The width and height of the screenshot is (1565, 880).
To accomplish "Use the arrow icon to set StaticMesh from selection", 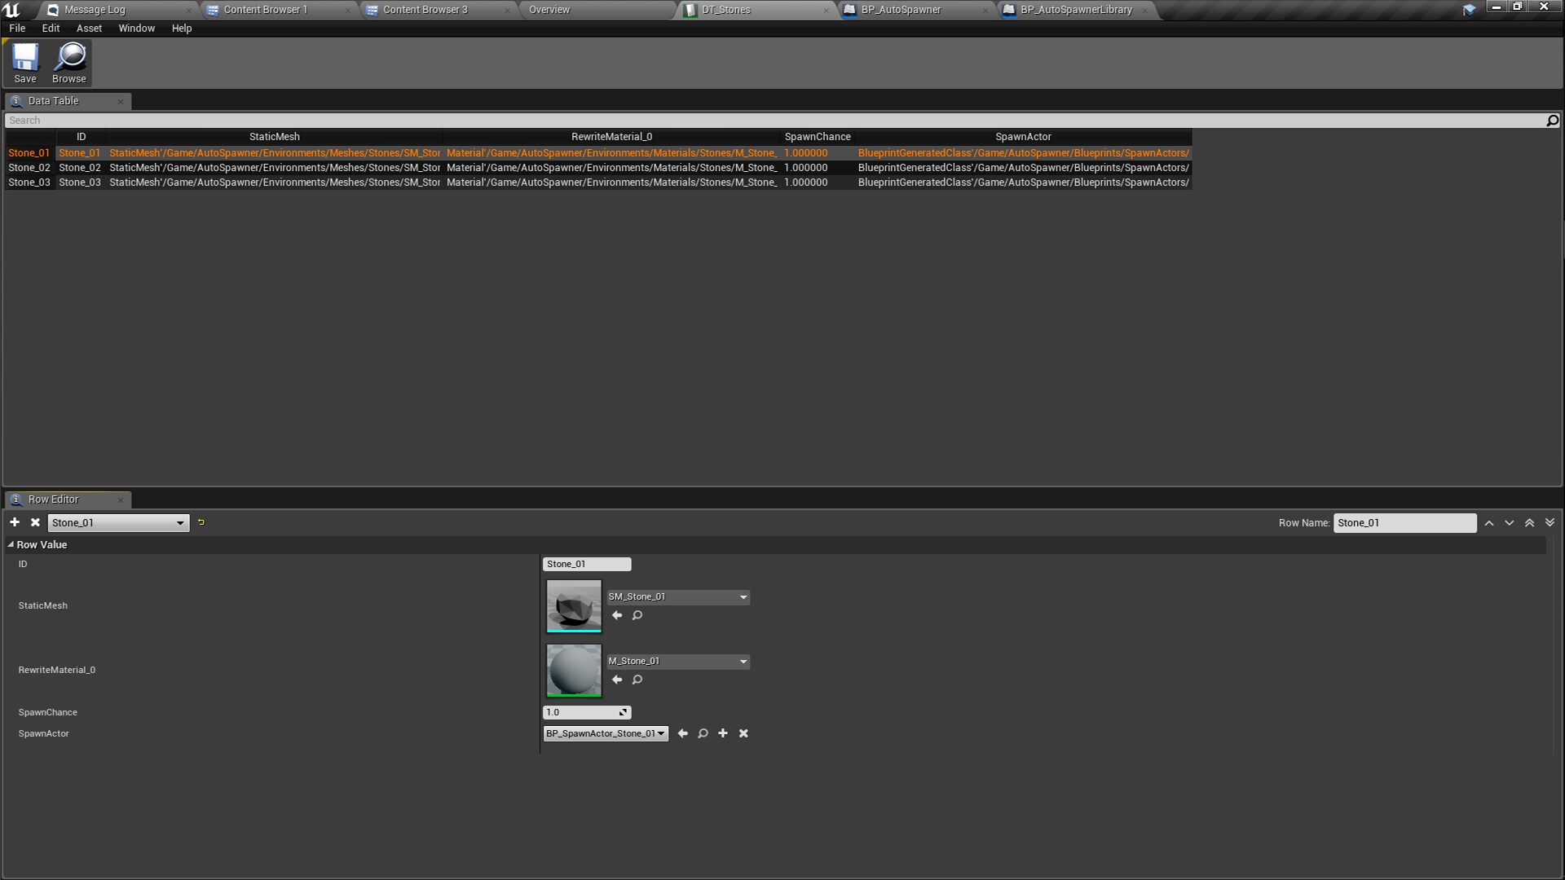I will (x=617, y=615).
